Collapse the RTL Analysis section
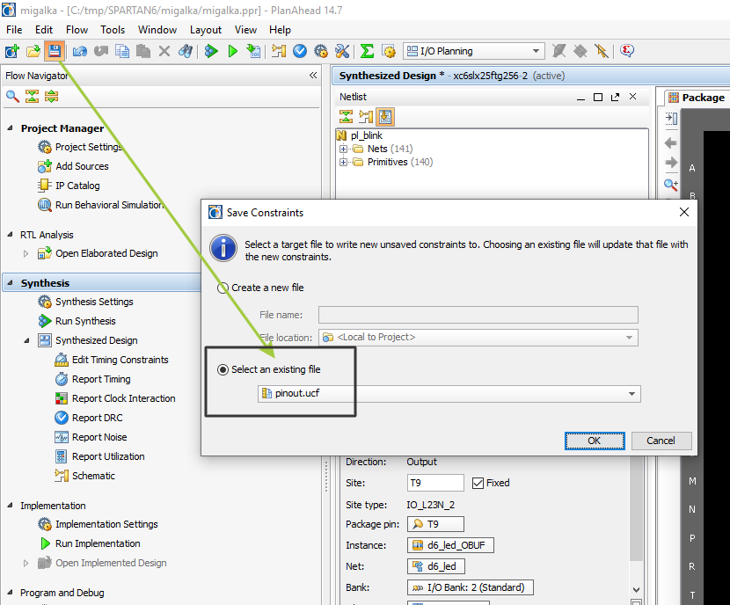The height and width of the screenshot is (605, 730). pos(11,235)
